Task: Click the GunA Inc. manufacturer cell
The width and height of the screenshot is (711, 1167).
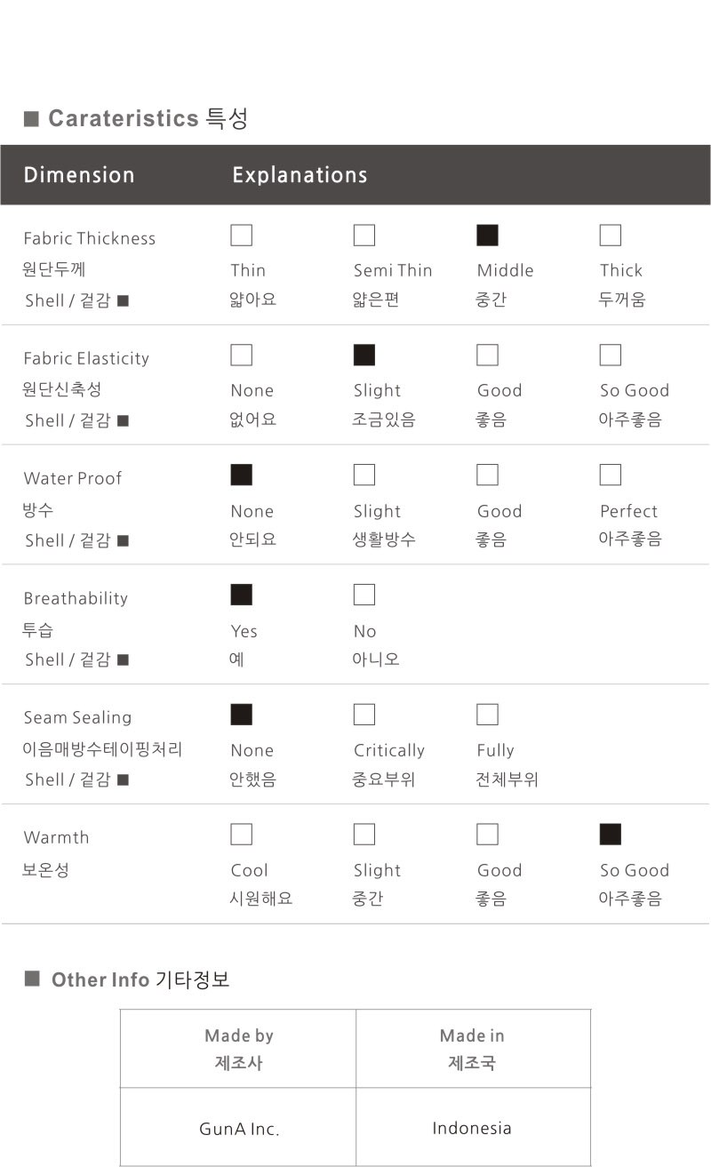Action: 238,1130
